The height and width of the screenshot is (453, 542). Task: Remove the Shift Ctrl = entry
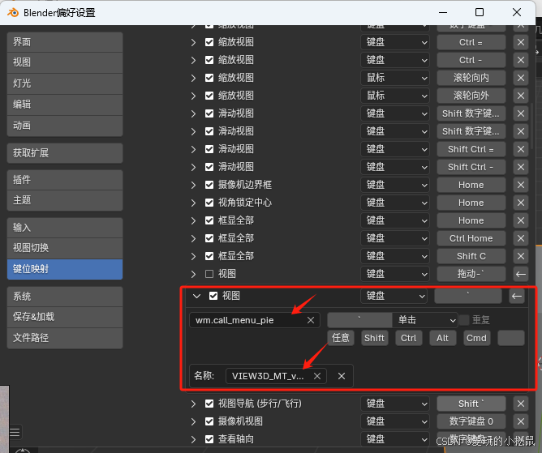point(521,149)
